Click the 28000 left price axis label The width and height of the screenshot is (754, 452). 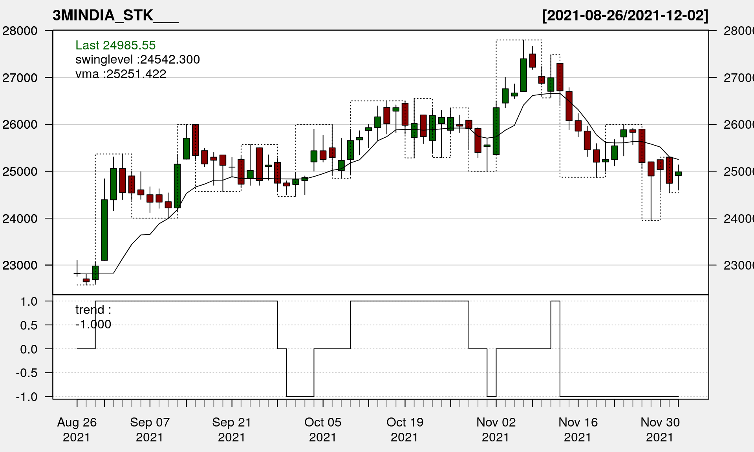[20, 31]
